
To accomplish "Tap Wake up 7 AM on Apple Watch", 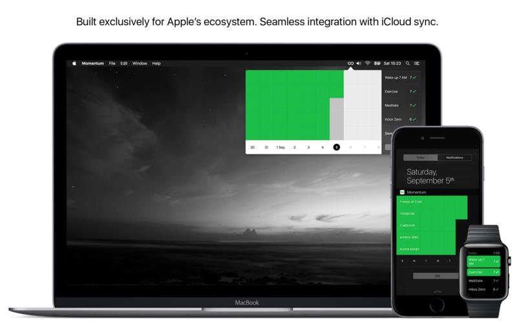I will 483,262.
